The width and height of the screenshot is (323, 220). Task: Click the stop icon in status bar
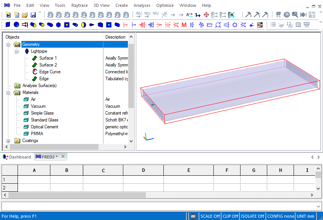[194, 216]
